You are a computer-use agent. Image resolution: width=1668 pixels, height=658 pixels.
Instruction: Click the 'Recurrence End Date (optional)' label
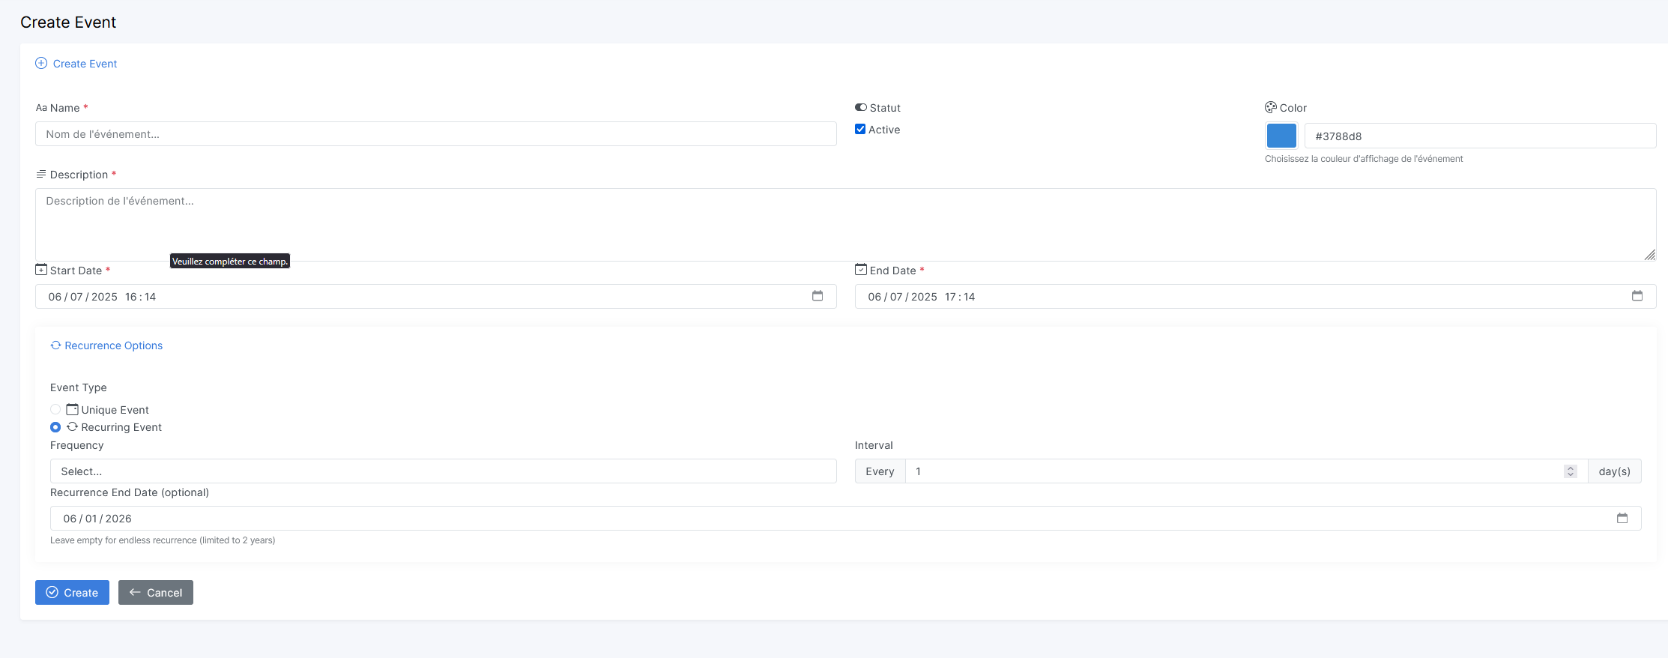pyautogui.click(x=130, y=492)
